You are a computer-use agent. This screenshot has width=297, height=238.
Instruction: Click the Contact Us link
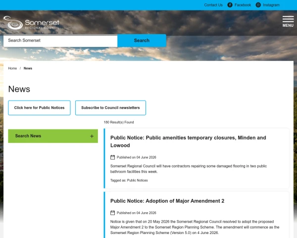coord(213,5)
